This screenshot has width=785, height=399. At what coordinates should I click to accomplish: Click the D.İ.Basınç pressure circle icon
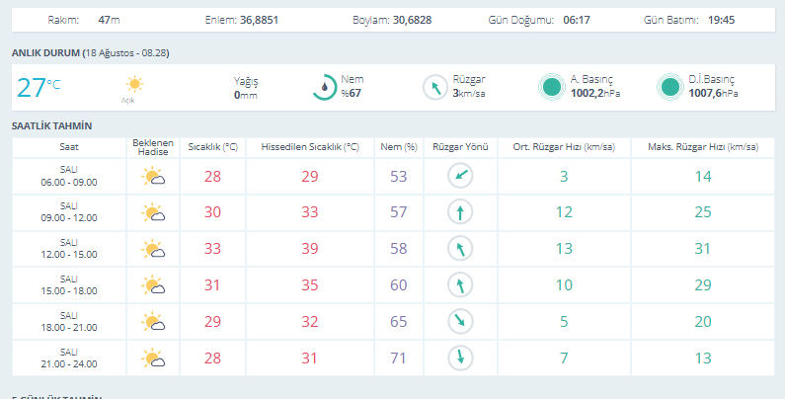[x=670, y=87]
